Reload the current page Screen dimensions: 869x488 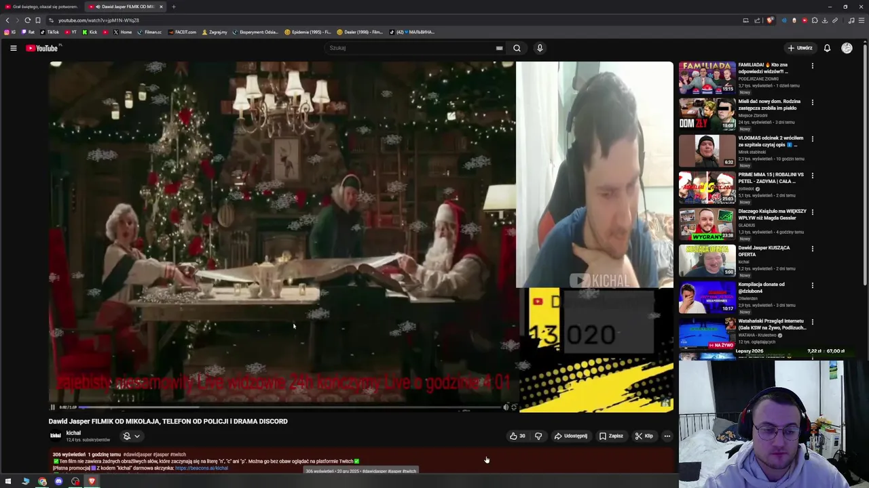[27, 20]
